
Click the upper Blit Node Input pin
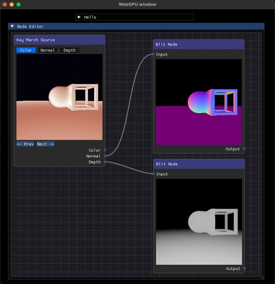point(153,55)
